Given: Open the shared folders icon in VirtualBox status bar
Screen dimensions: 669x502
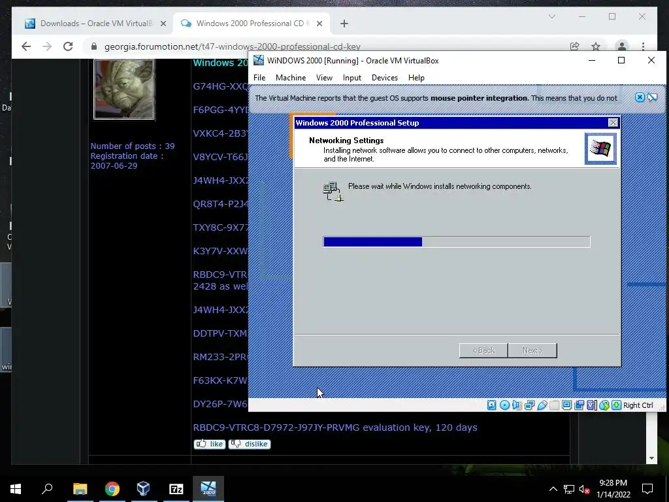Looking at the screenshot, I should point(554,405).
